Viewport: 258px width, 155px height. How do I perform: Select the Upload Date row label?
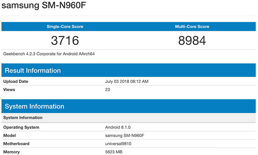click(x=16, y=81)
